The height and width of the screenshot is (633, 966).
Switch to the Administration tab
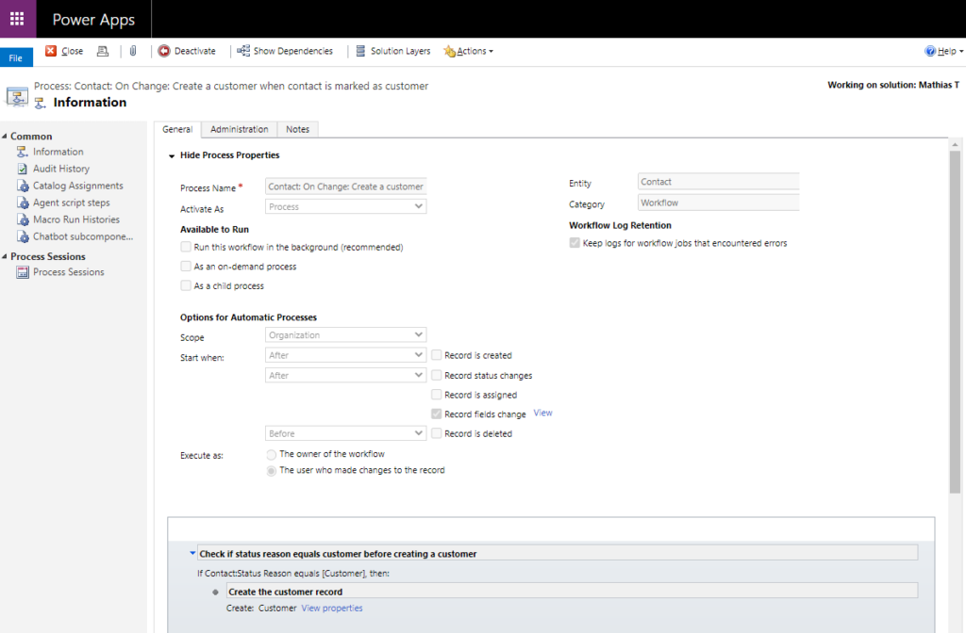239,129
